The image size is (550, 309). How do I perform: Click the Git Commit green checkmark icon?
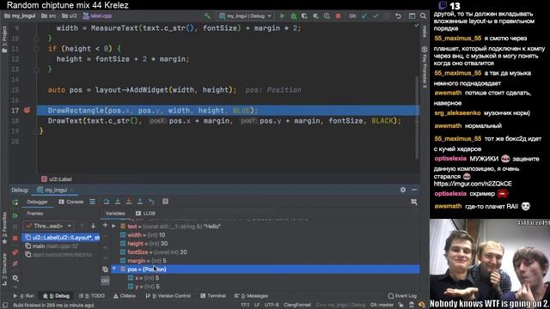(x=376, y=15)
